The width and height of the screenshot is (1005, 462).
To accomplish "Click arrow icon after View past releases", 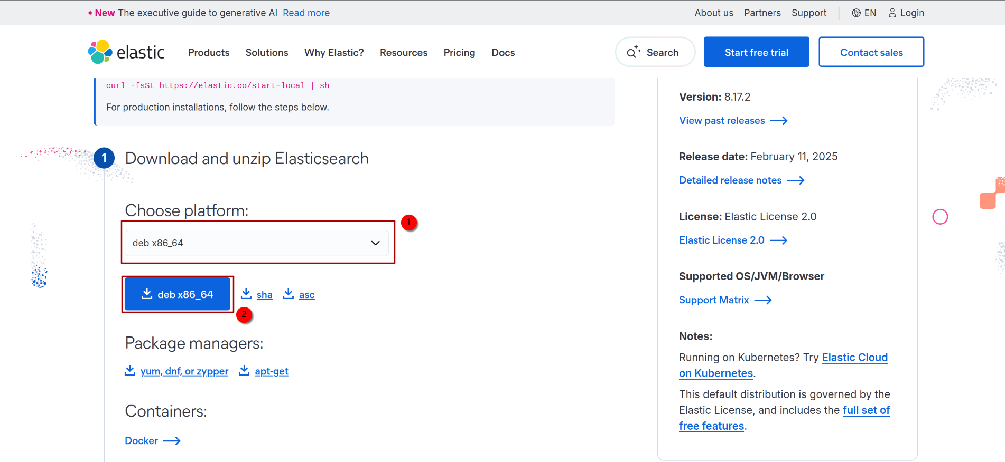I will point(779,121).
